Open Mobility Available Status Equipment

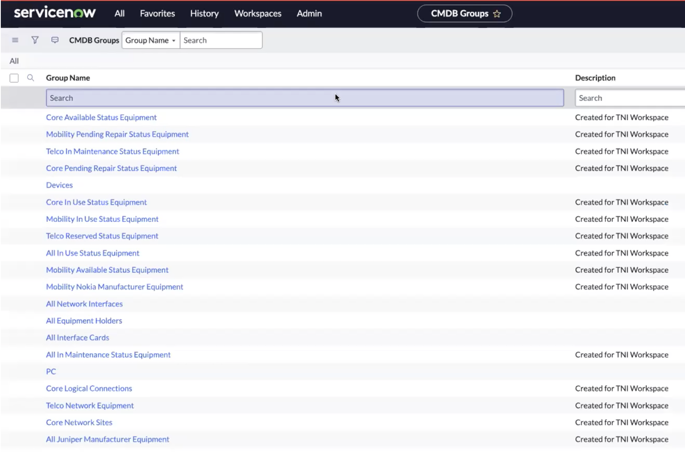107,270
